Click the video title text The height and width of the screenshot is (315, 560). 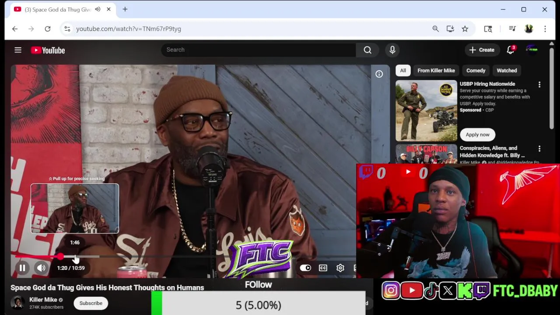point(107,288)
